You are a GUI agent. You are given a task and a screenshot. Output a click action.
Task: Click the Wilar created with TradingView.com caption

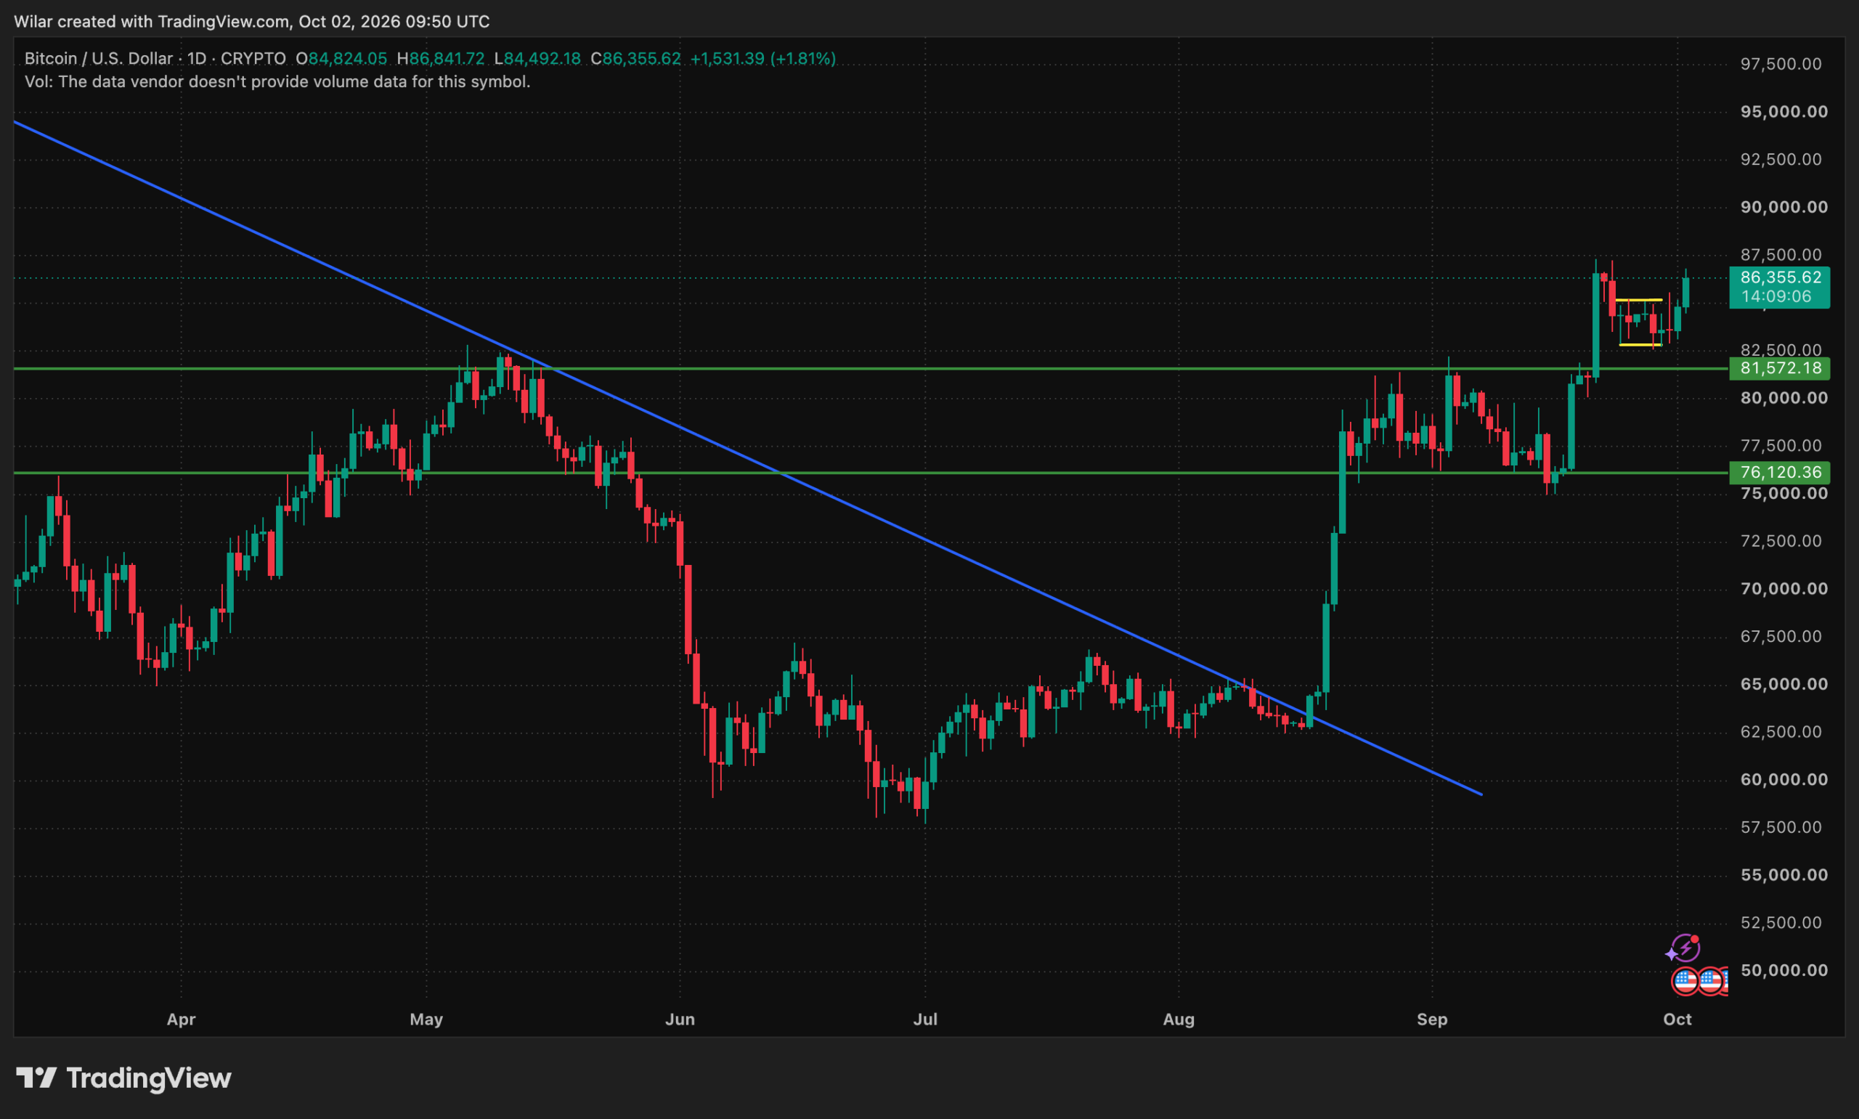click(252, 21)
